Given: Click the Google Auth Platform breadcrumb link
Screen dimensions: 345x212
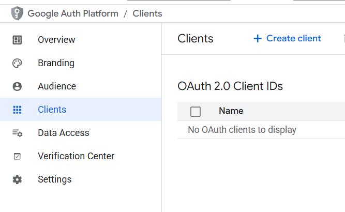Looking at the screenshot, I should click(72, 13).
